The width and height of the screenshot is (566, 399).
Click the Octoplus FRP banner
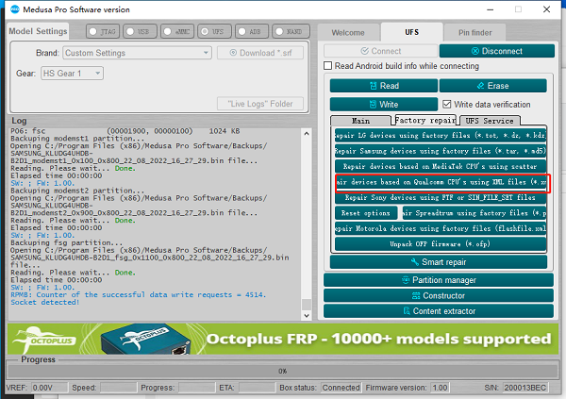click(x=283, y=339)
